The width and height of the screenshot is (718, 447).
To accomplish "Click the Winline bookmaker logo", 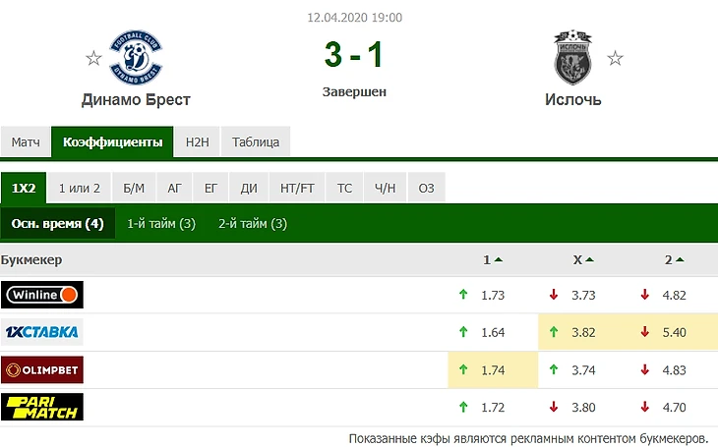I will click(42, 295).
